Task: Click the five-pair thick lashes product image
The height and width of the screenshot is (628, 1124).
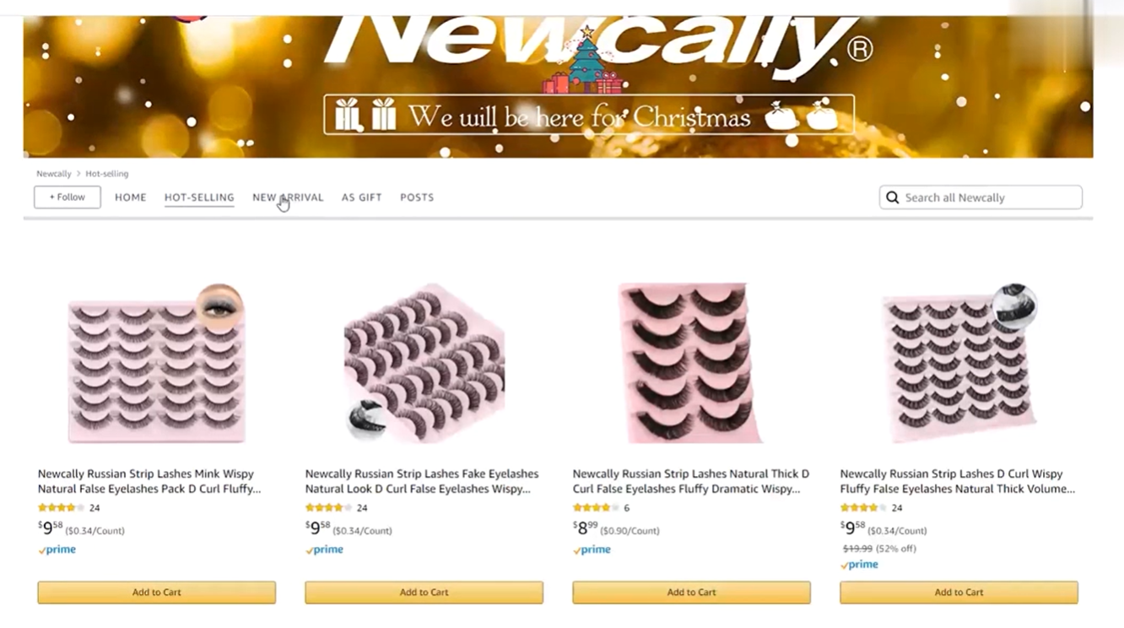Action: pos(691,363)
